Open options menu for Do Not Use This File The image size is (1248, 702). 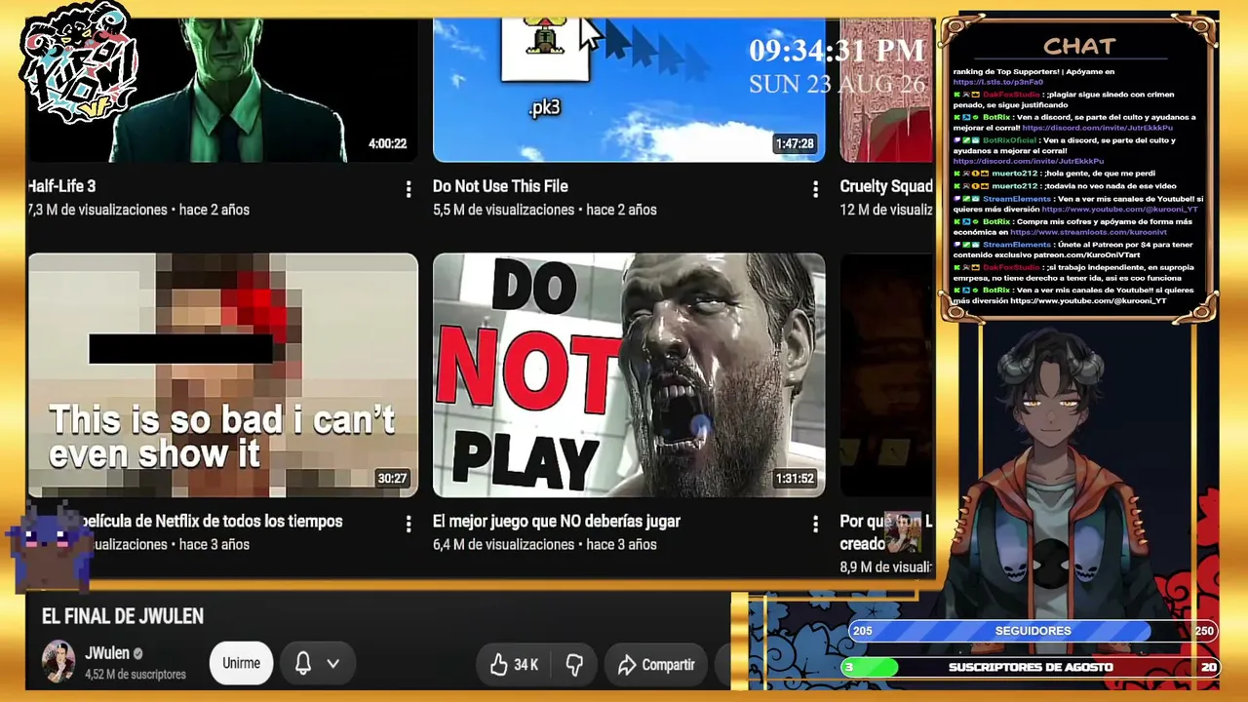[815, 189]
